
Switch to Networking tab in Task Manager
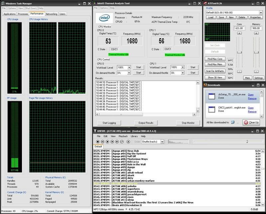pos(52,14)
